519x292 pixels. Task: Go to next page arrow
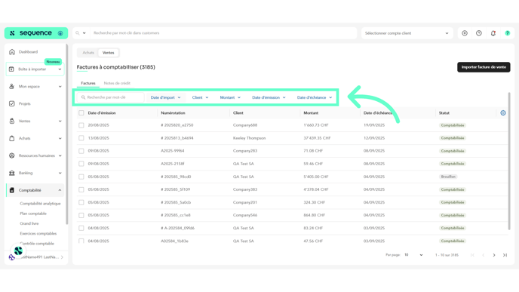pyautogui.click(x=494, y=255)
